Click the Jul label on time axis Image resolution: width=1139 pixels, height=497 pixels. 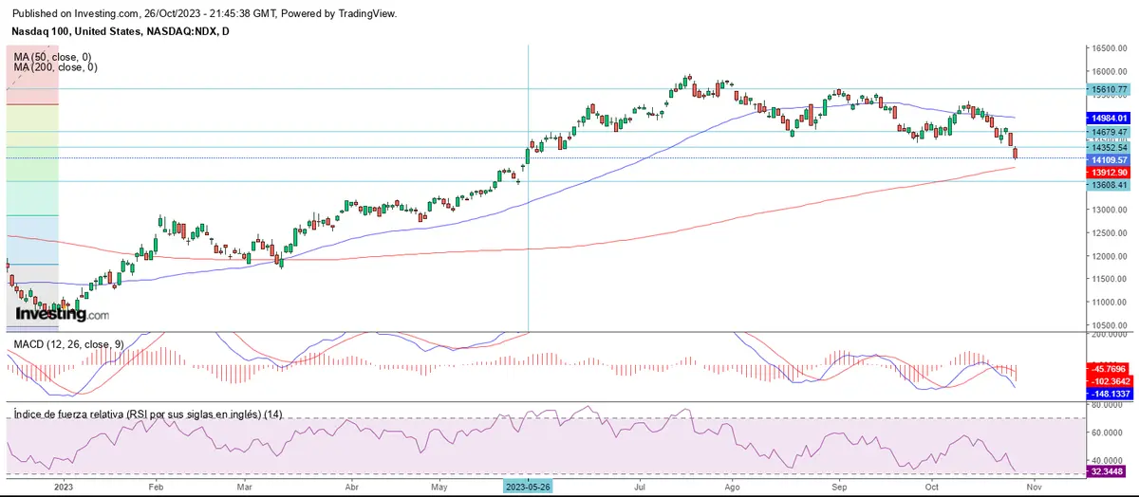(642, 487)
